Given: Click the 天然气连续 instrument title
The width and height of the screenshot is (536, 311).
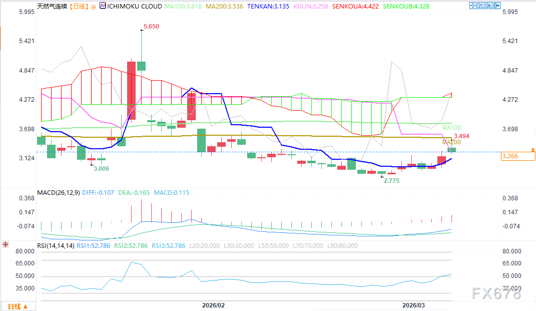Looking at the screenshot, I should 52,7.
